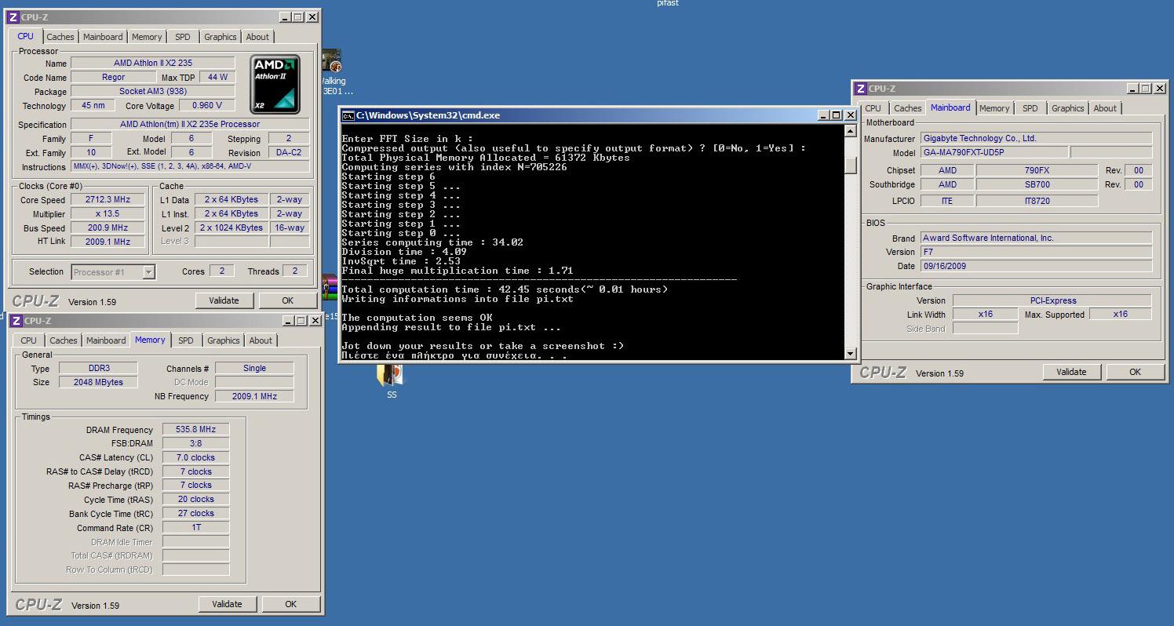Click the HT Link value 2009.1 MHz
The height and width of the screenshot is (626, 1174).
(x=108, y=242)
